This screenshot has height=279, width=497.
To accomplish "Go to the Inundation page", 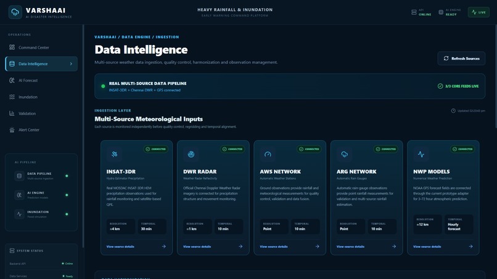I will coord(41,97).
